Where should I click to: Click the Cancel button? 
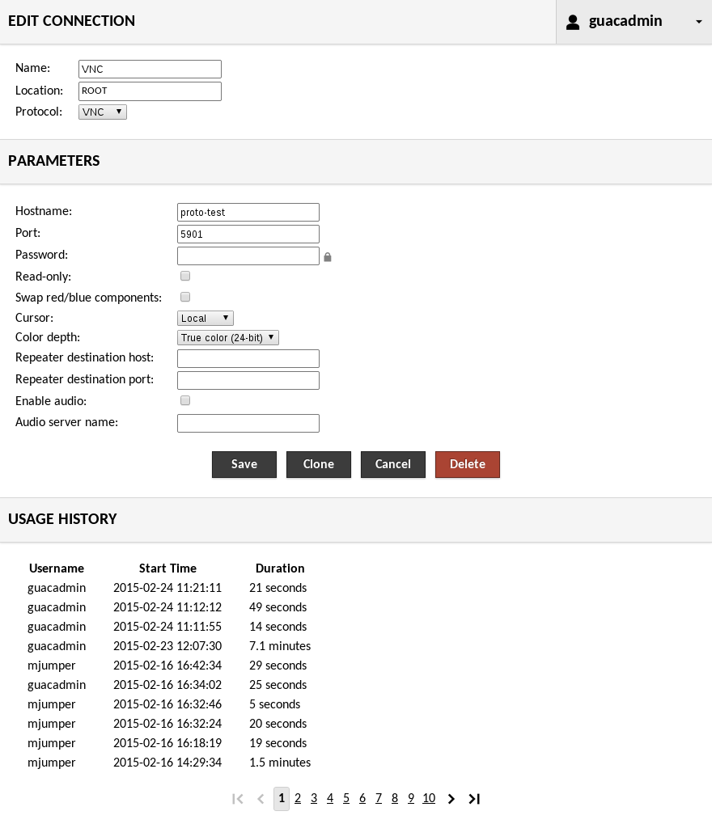tap(393, 464)
